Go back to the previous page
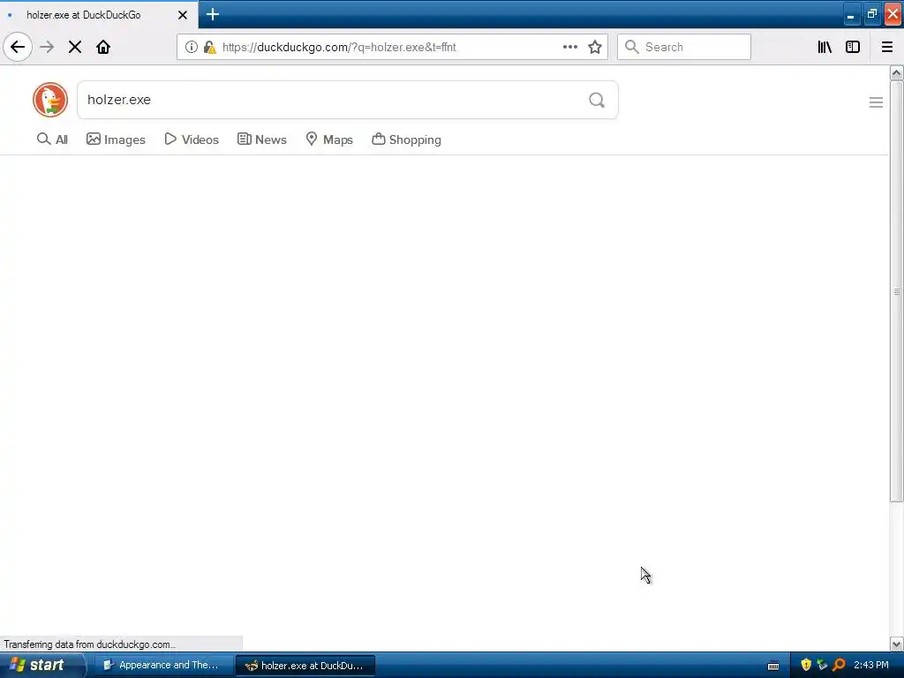Image resolution: width=904 pixels, height=678 pixels. [x=18, y=47]
